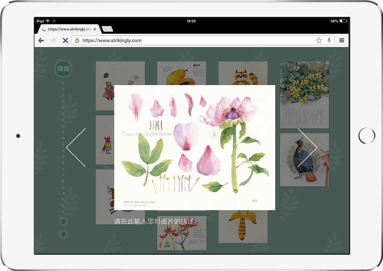Viewport: 383px width, 271px height.
Task: Stop page loading with the X button
Action: click(x=65, y=41)
